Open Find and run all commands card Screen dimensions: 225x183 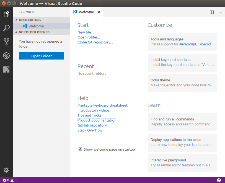coord(182,122)
